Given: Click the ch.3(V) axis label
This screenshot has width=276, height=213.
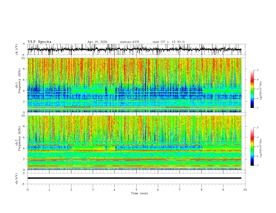Looking at the screenshot, I should coord(17,179).
